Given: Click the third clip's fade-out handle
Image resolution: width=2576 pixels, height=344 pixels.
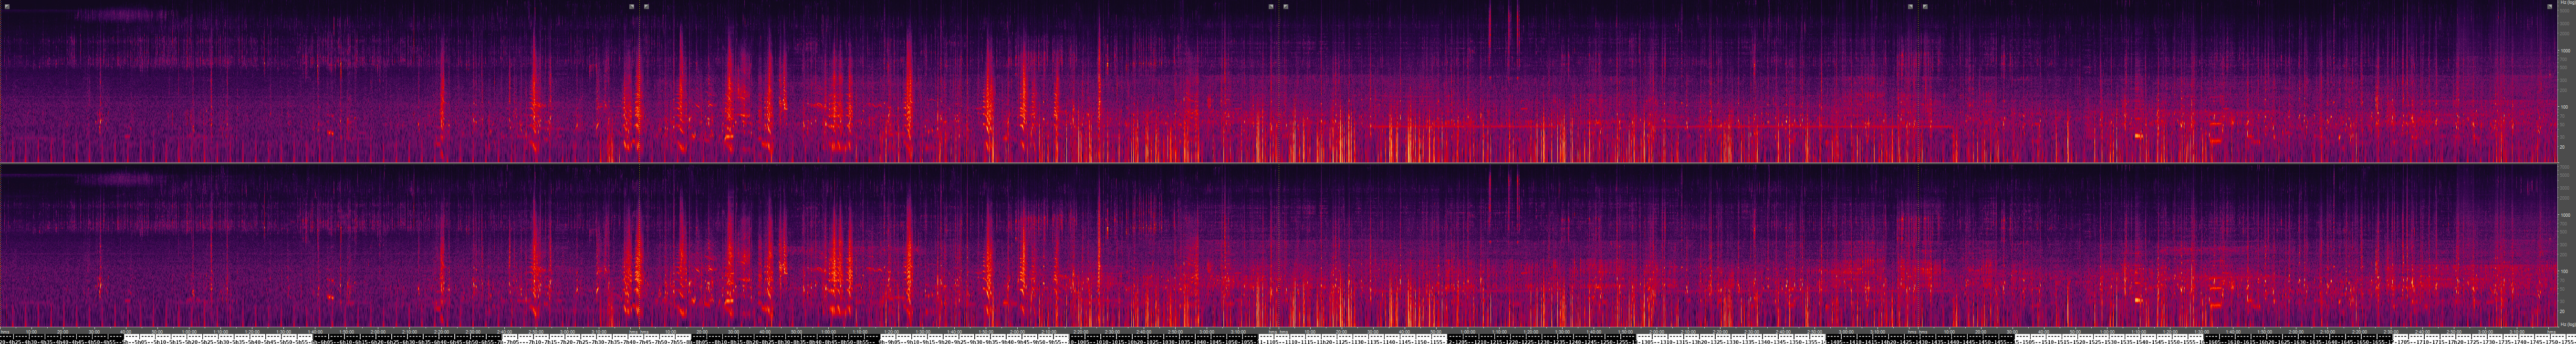Looking at the screenshot, I should point(1910,6).
